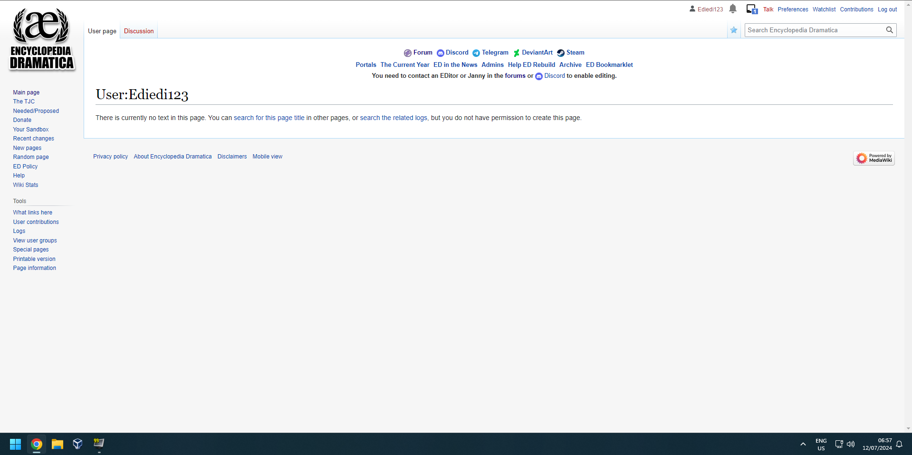The image size is (912, 455).
Task: Open the Windows Start menu
Action: point(15,444)
